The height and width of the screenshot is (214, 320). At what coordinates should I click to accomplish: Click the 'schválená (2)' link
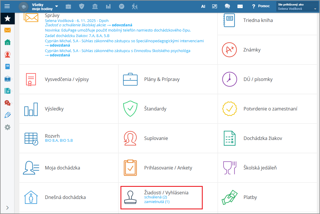(x=156, y=197)
